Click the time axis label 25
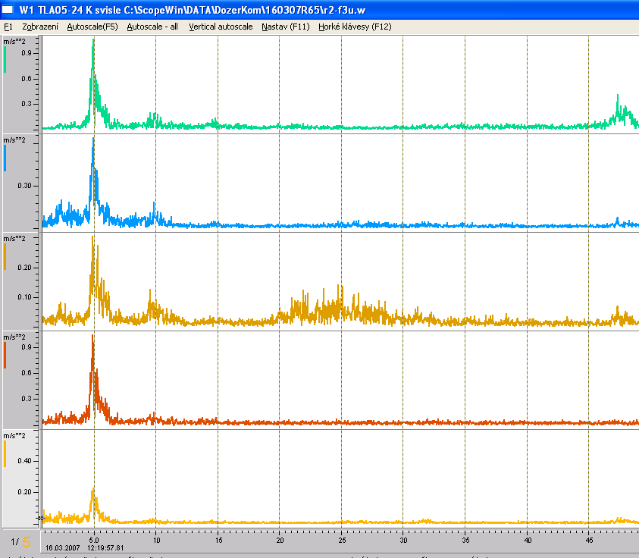639x558 pixels. click(342, 541)
